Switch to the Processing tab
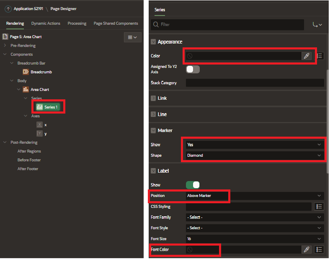330x259 pixels. tap(77, 23)
